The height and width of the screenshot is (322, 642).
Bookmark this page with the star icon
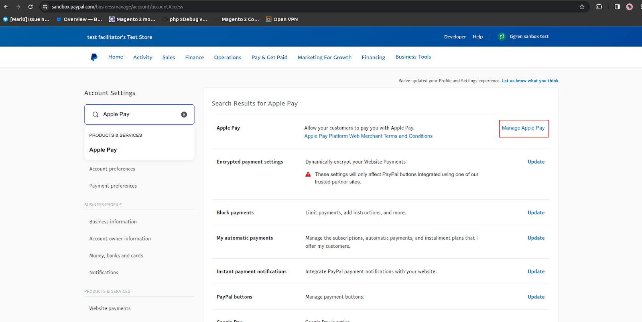click(x=582, y=7)
